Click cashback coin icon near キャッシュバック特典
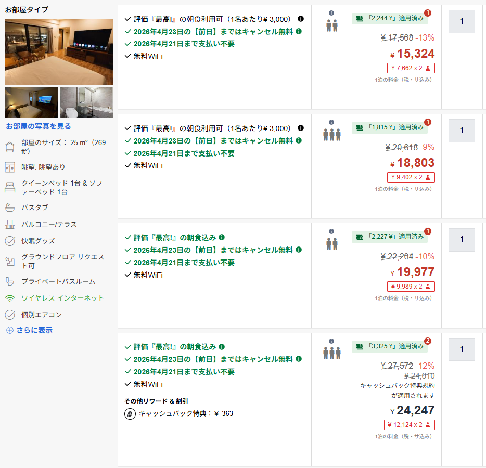Screen dimensions: 486x468 coord(130,413)
